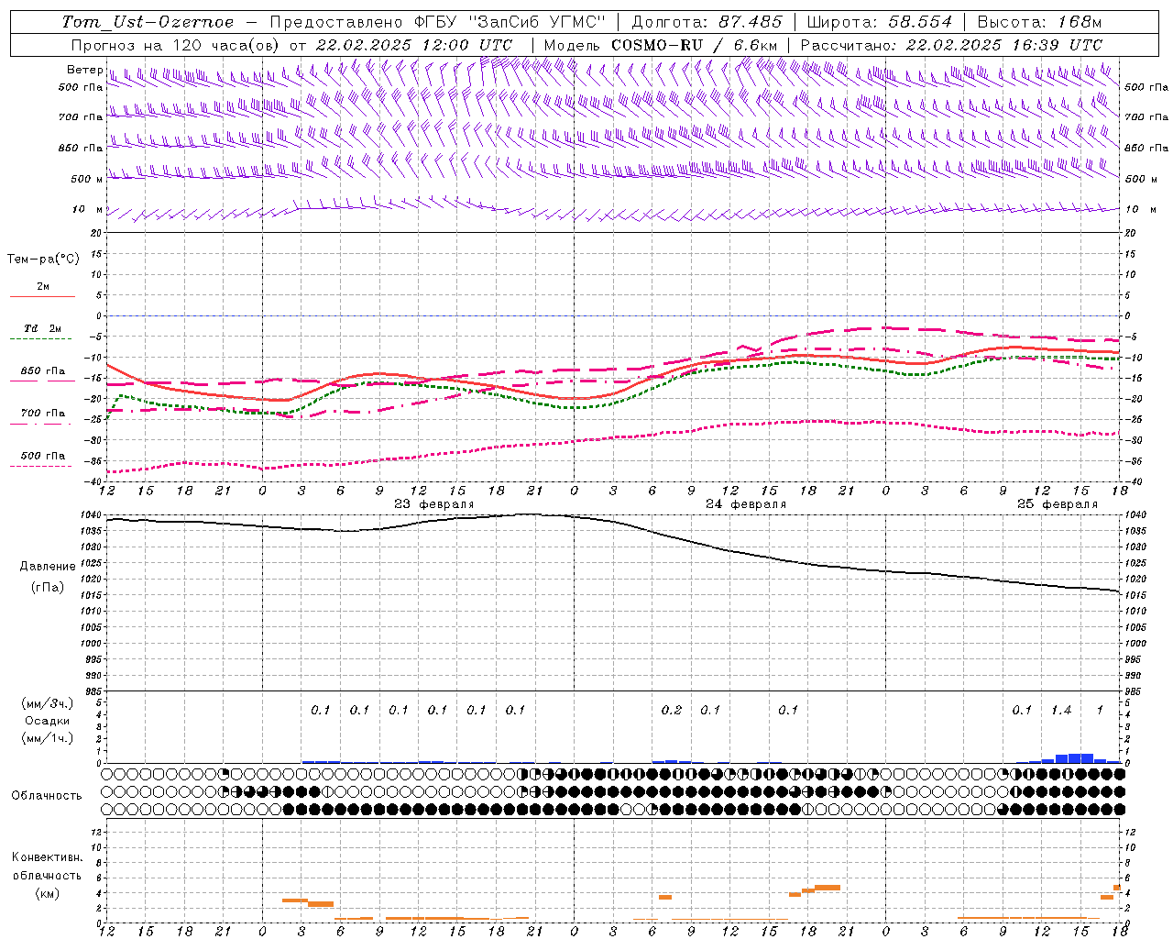Click the Конвективн. облачность (км) label
The width and height of the screenshot is (1173, 939).
pos(47,875)
